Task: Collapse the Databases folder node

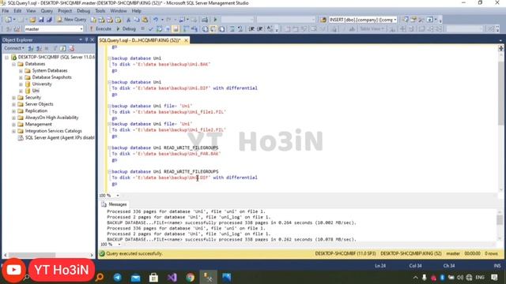Action: 14,64
